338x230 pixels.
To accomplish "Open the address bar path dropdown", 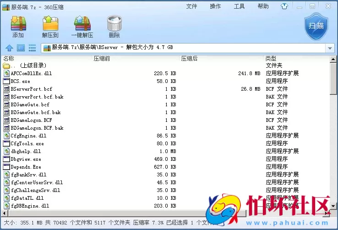I will click(330, 48).
